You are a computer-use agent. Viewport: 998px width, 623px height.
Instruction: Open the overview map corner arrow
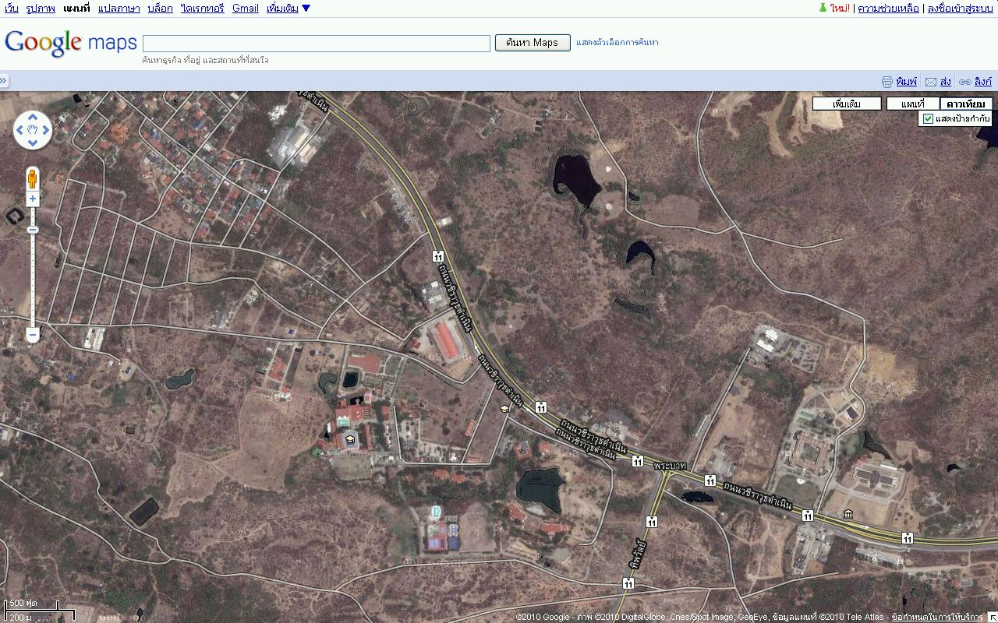pos(991,616)
